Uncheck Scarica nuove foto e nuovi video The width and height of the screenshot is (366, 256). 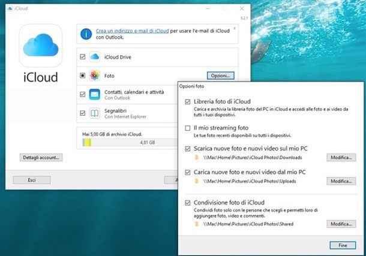click(x=188, y=149)
